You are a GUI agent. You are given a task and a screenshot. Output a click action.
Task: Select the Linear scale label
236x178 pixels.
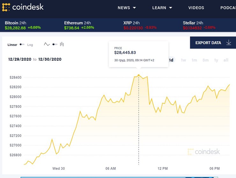[12, 45]
